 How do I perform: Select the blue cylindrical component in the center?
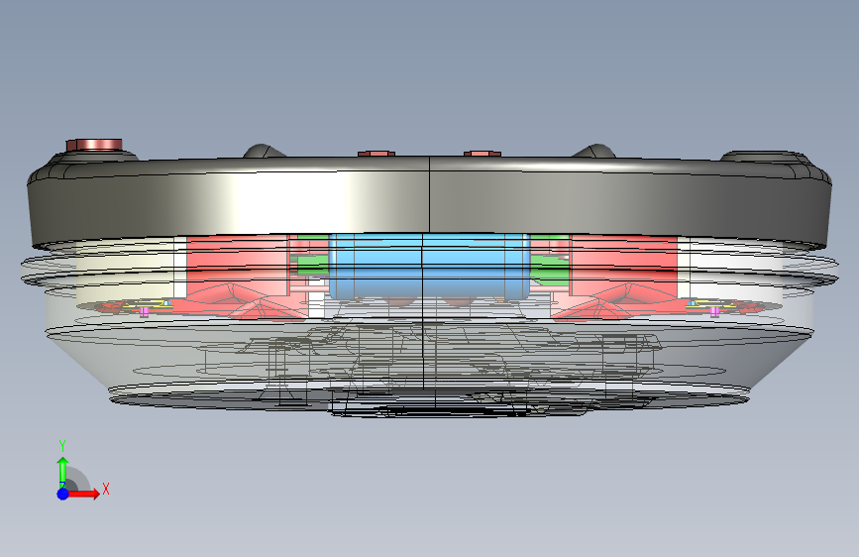pos(430,266)
